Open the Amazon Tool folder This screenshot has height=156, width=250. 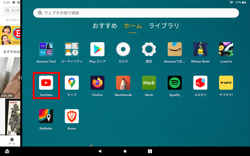tap(46, 49)
